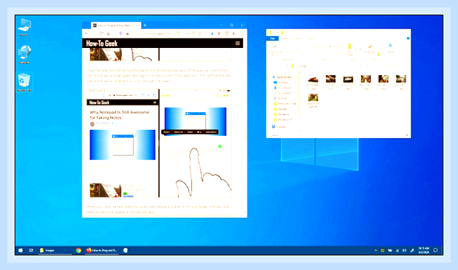This screenshot has width=458, height=270.
Task: Open the Firefox downloads arrow
Action: pyautogui.click(x=212, y=33)
